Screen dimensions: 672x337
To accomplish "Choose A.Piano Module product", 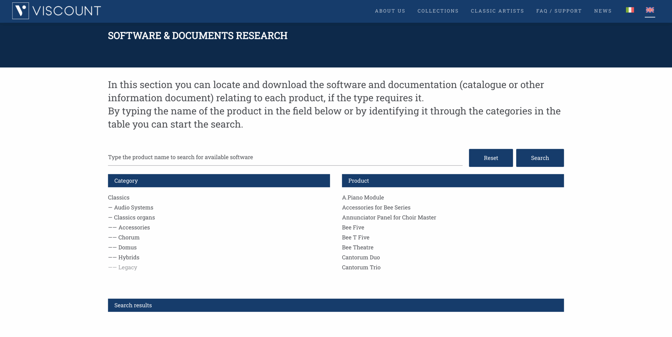I will [363, 198].
